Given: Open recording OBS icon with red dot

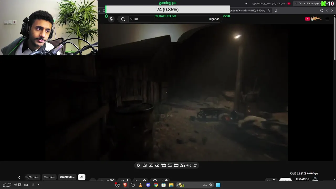Looking at the screenshot, I should pos(117,185).
